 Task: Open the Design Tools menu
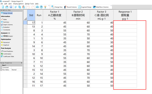point(29,4)
